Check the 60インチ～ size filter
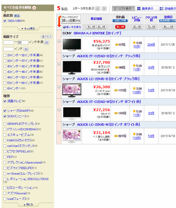Viewport: 176px width, 208px height. 5,88
